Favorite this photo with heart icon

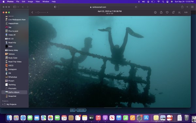(167, 12)
